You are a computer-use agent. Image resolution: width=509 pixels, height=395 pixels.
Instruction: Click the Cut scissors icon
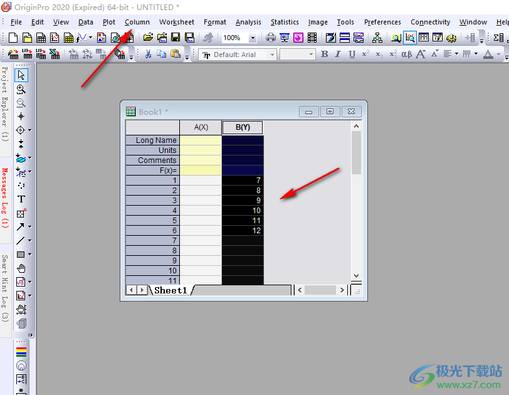click(x=148, y=54)
